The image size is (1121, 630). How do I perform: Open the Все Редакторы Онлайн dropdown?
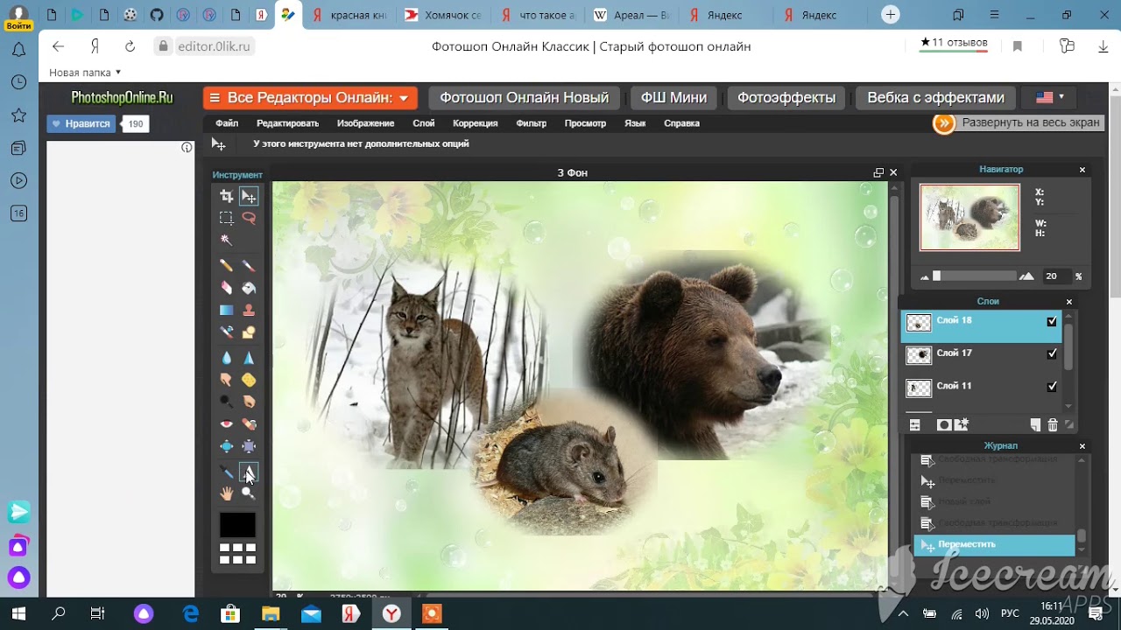point(310,98)
